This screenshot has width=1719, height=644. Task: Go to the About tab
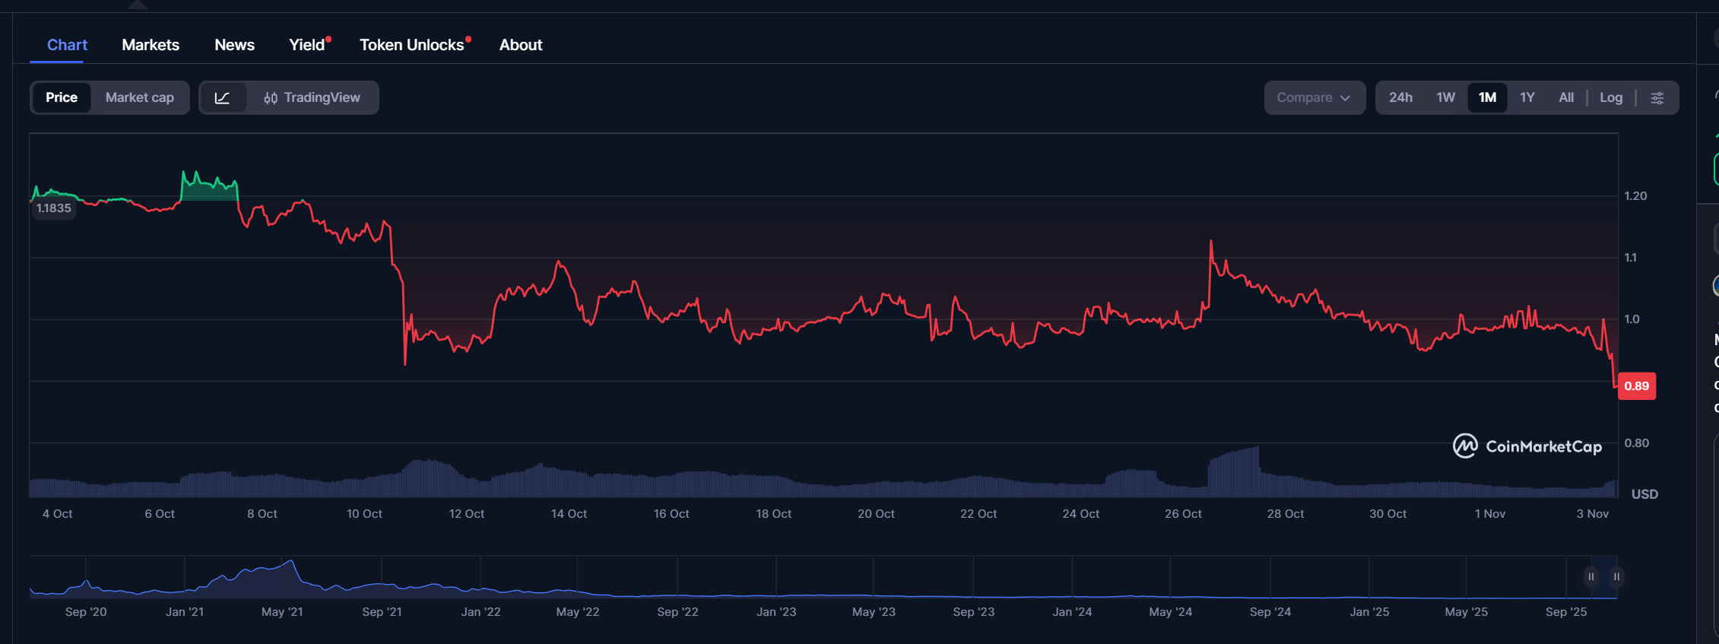520,45
